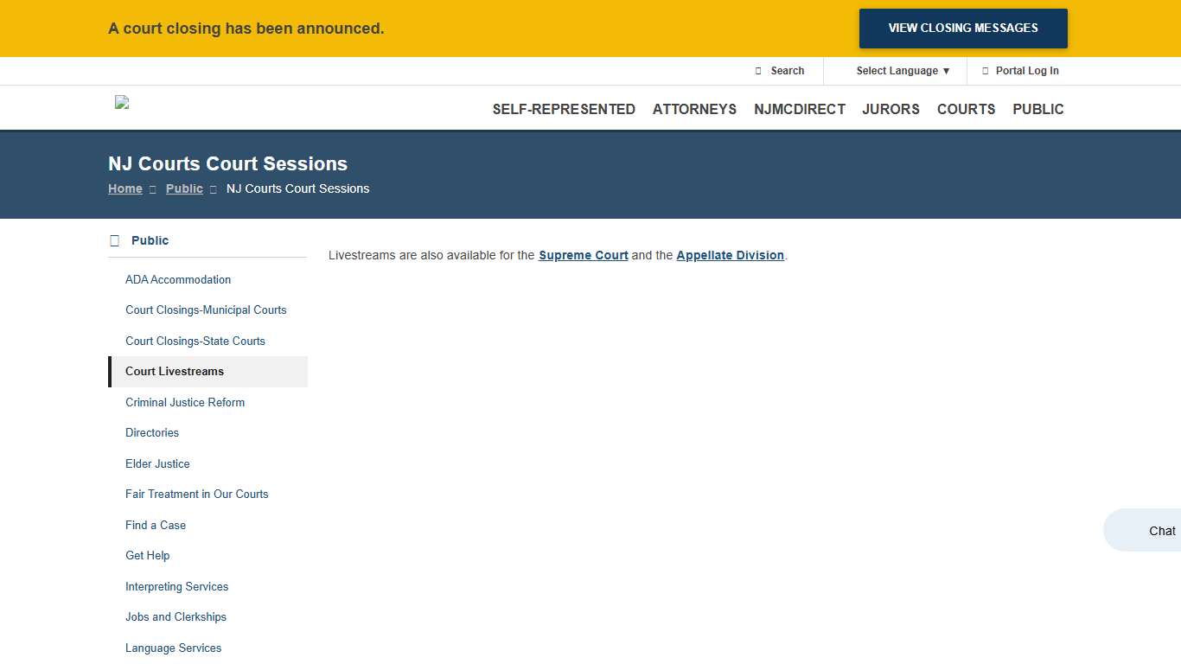1181x664 pixels.
Task: Click the breadcrumb separator after Home
Action: pos(152,188)
